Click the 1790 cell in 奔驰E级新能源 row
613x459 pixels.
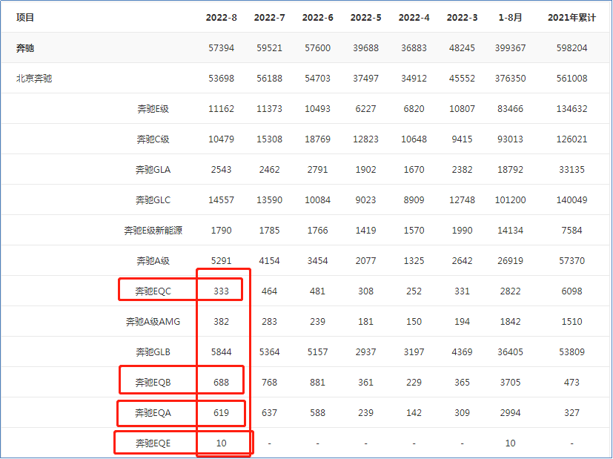tap(222, 231)
